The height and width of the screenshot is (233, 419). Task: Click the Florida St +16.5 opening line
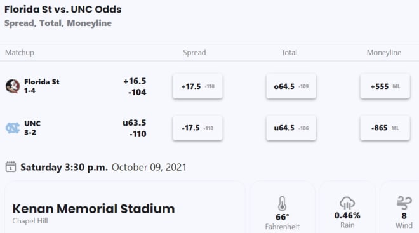click(x=135, y=81)
